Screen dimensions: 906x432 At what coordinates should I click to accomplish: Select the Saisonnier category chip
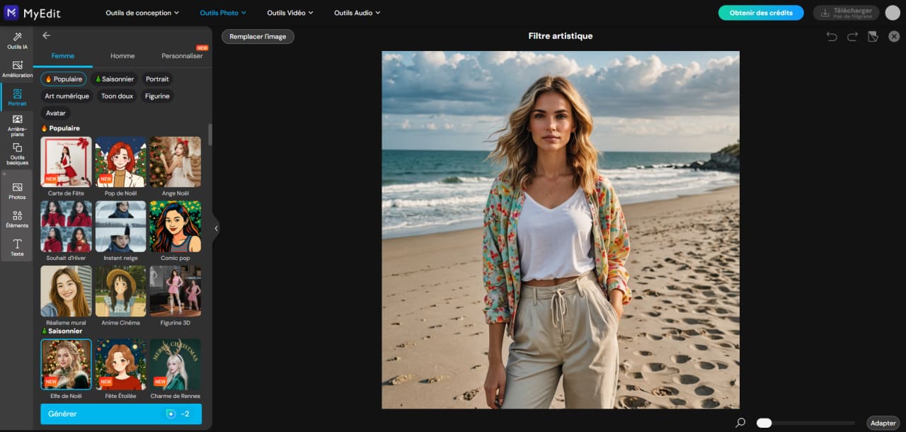click(115, 79)
